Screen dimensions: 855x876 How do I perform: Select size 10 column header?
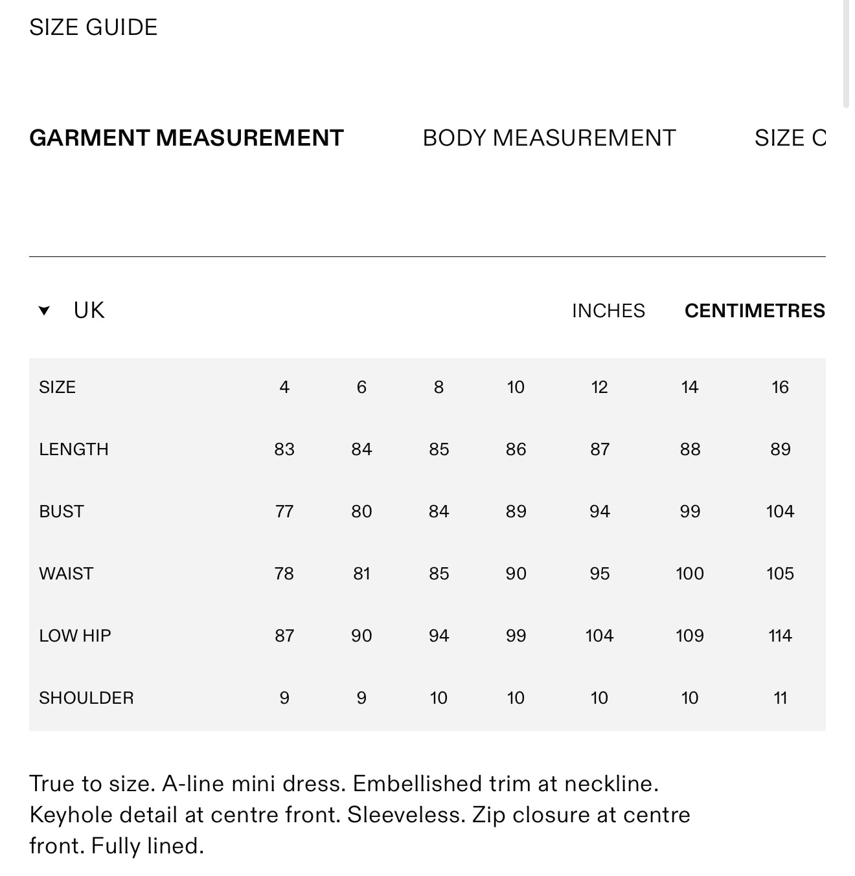click(x=516, y=387)
